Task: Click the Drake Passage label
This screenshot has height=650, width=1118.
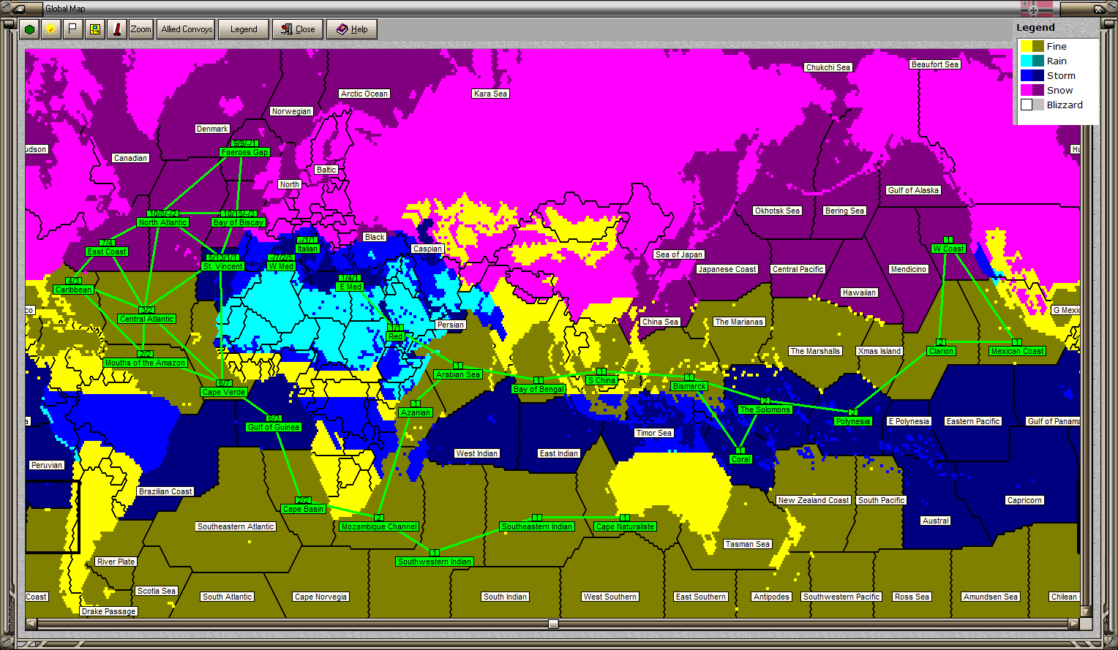Action: 109,611
